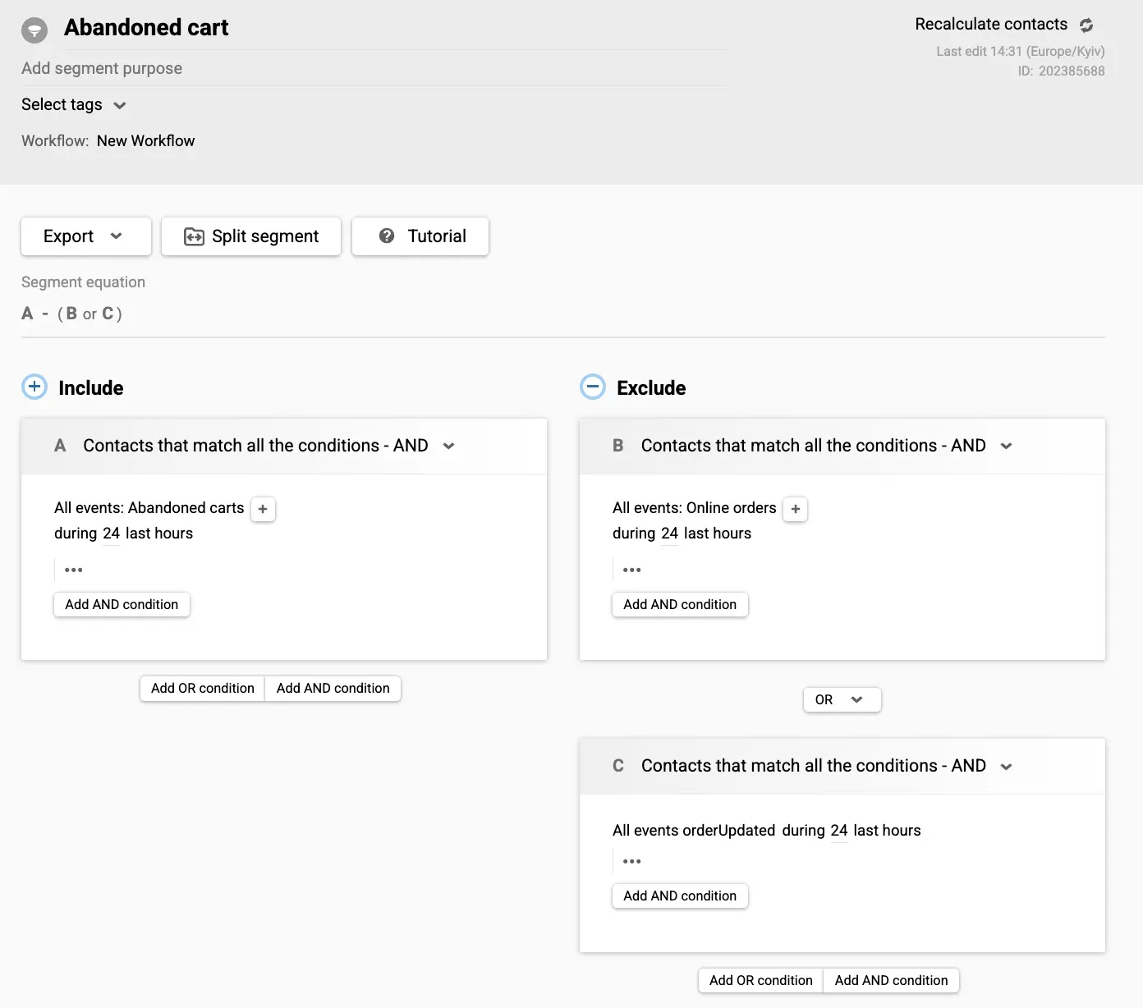Expand group A conditions match dropdown

449,446
